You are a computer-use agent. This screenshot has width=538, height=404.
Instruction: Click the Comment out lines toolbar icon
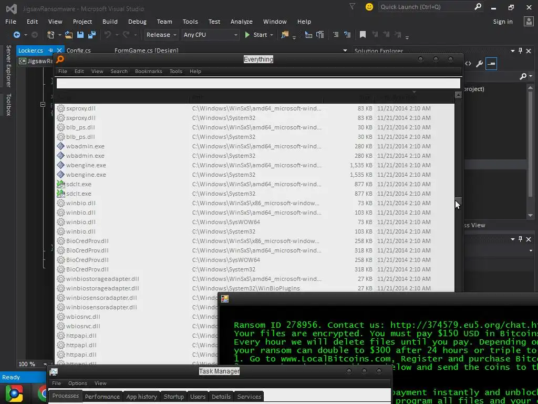pyautogui.click(x=336, y=35)
